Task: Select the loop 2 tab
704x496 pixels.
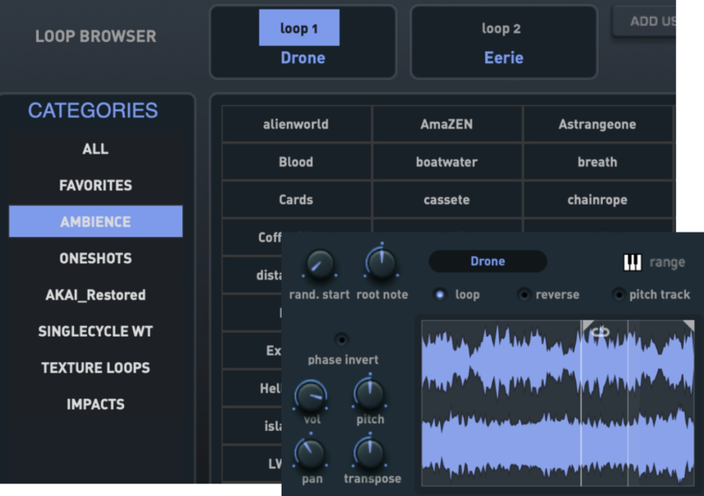Action: coord(501,28)
